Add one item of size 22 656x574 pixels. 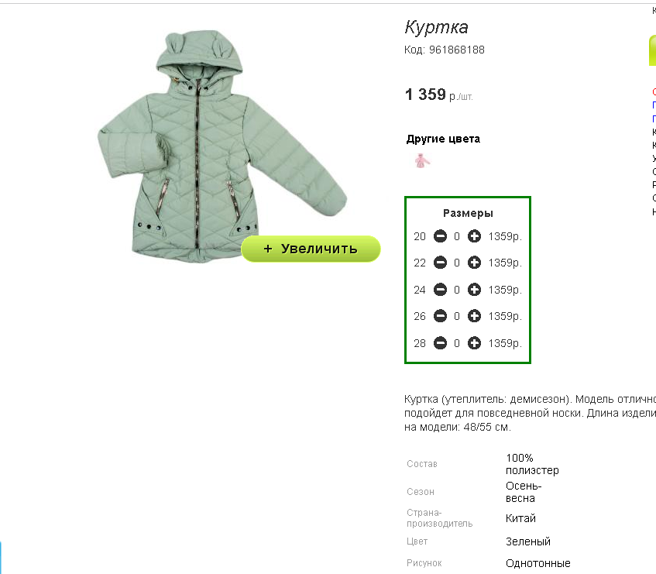point(474,263)
